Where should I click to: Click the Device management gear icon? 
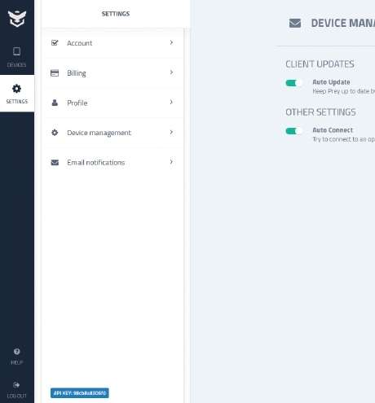(x=55, y=133)
